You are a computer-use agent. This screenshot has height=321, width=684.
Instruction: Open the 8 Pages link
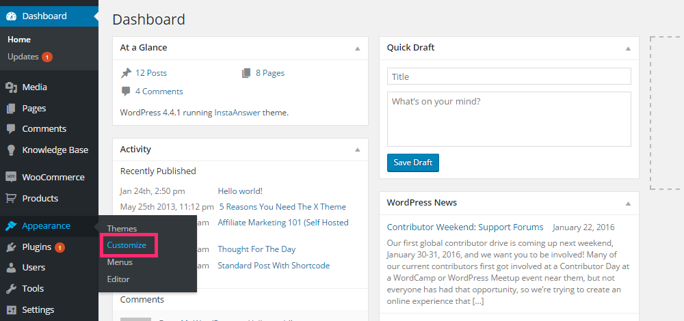point(270,73)
